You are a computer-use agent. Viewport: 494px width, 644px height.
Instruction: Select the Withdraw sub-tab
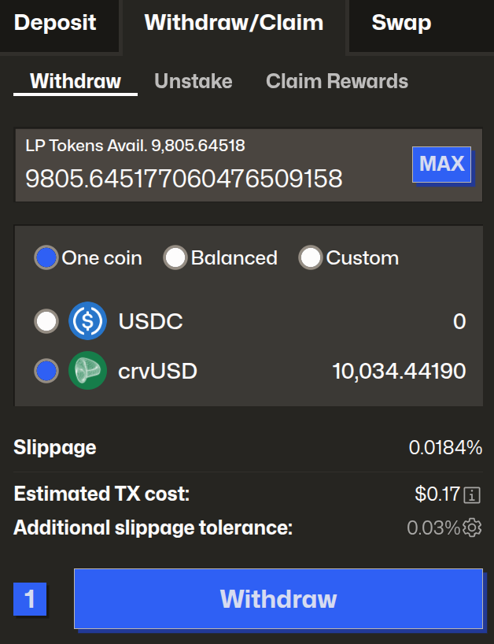[76, 81]
